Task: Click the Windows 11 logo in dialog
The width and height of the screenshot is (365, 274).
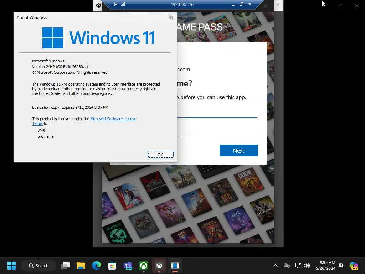Action: pyautogui.click(x=98, y=38)
